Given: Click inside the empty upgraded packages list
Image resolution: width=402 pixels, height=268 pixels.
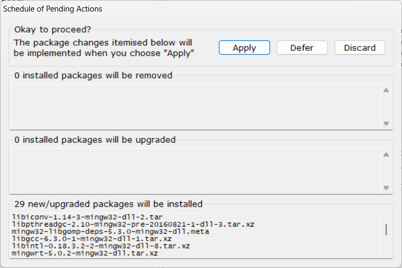Looking at the screenshot, I should tap(195, 171).
